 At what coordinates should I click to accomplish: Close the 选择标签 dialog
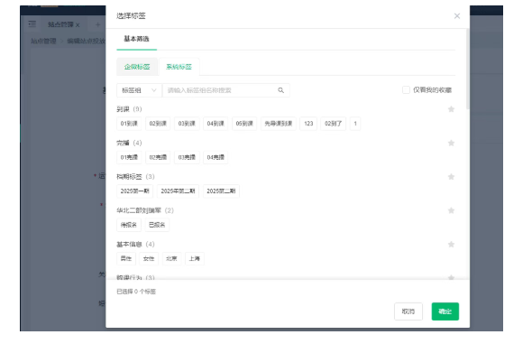(457, 16)
